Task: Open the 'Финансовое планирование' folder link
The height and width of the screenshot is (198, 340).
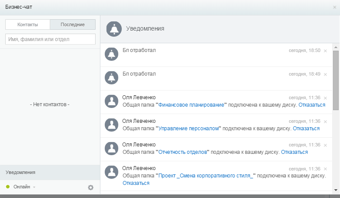Action: point(191,105)
